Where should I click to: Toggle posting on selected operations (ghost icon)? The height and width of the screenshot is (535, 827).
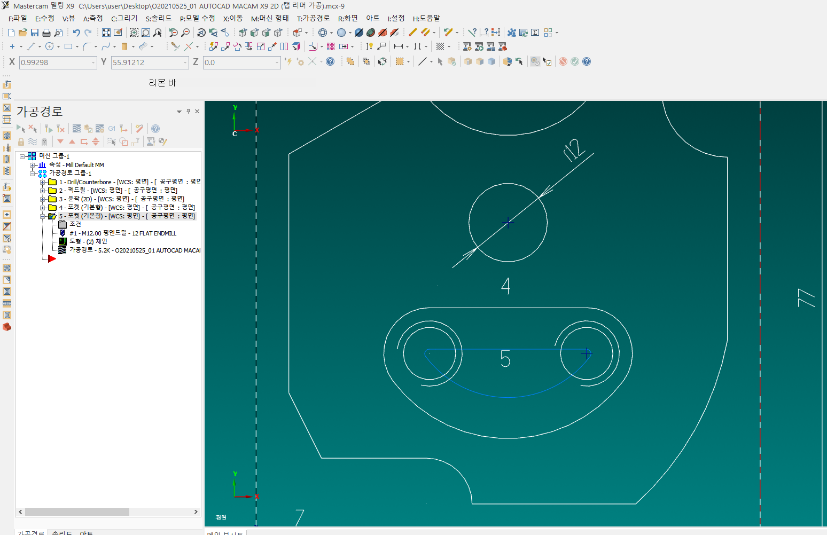(44, 141)
